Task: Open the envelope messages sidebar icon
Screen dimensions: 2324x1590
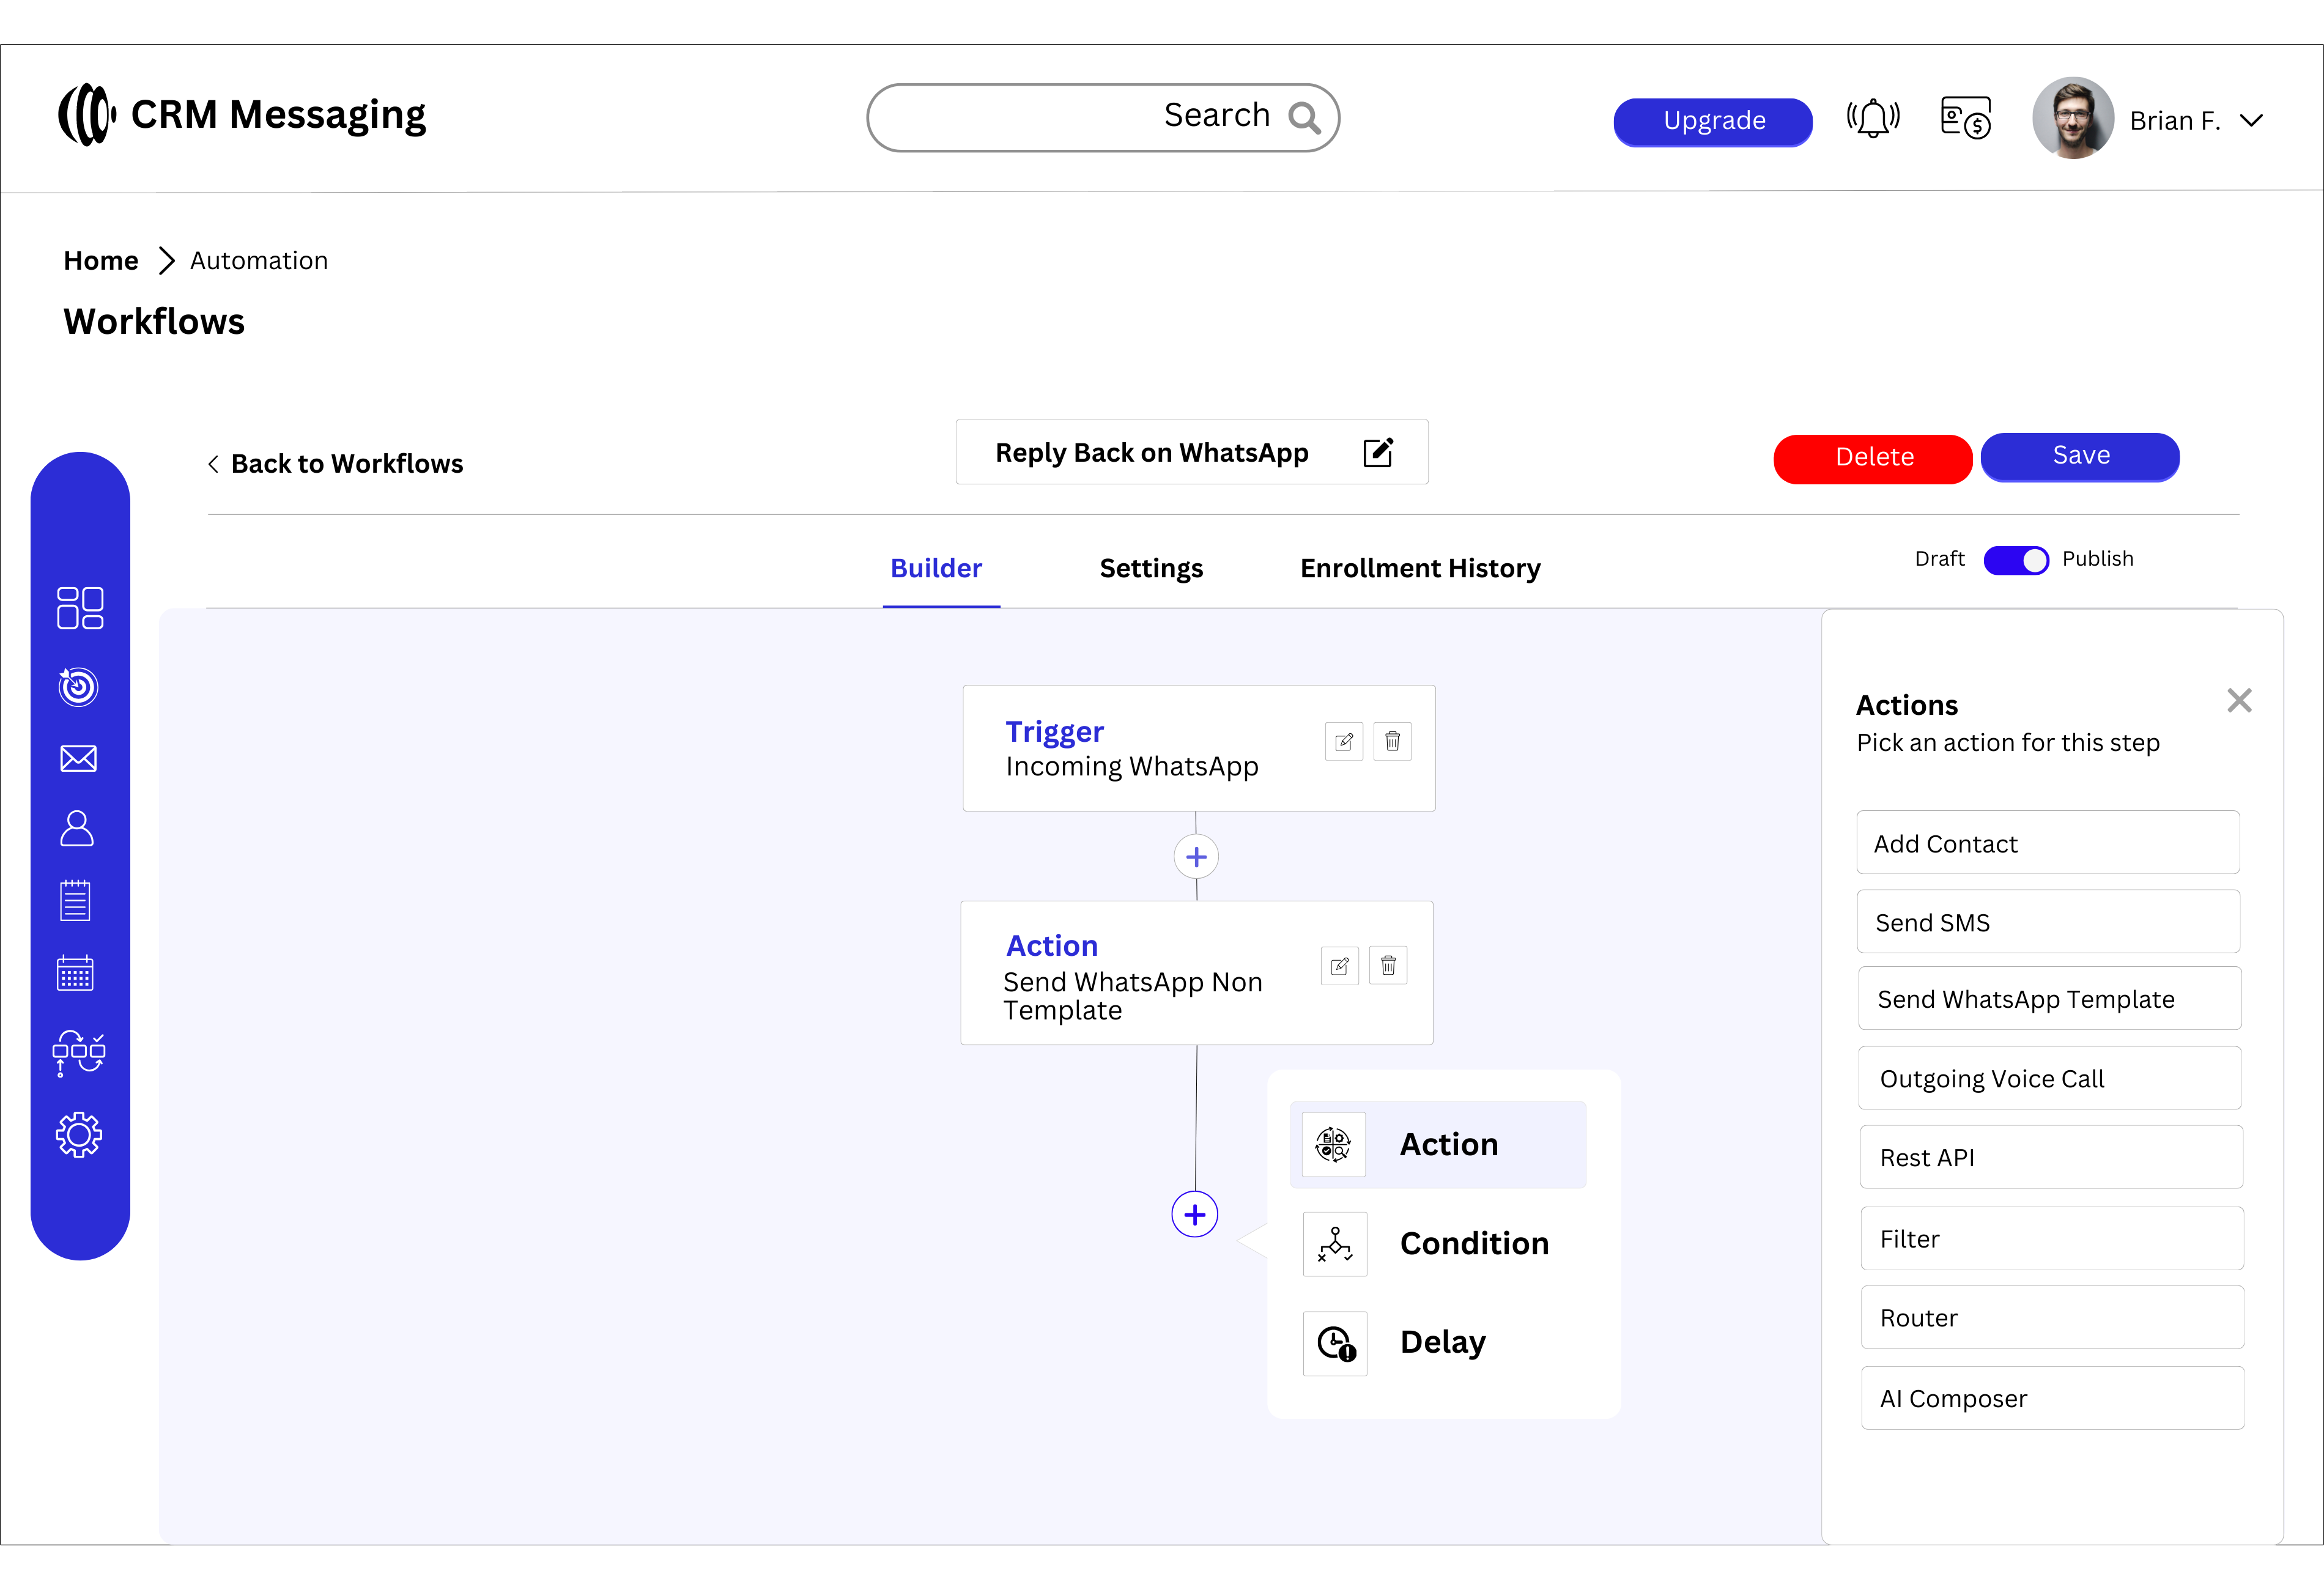Action: coord(78,758)
